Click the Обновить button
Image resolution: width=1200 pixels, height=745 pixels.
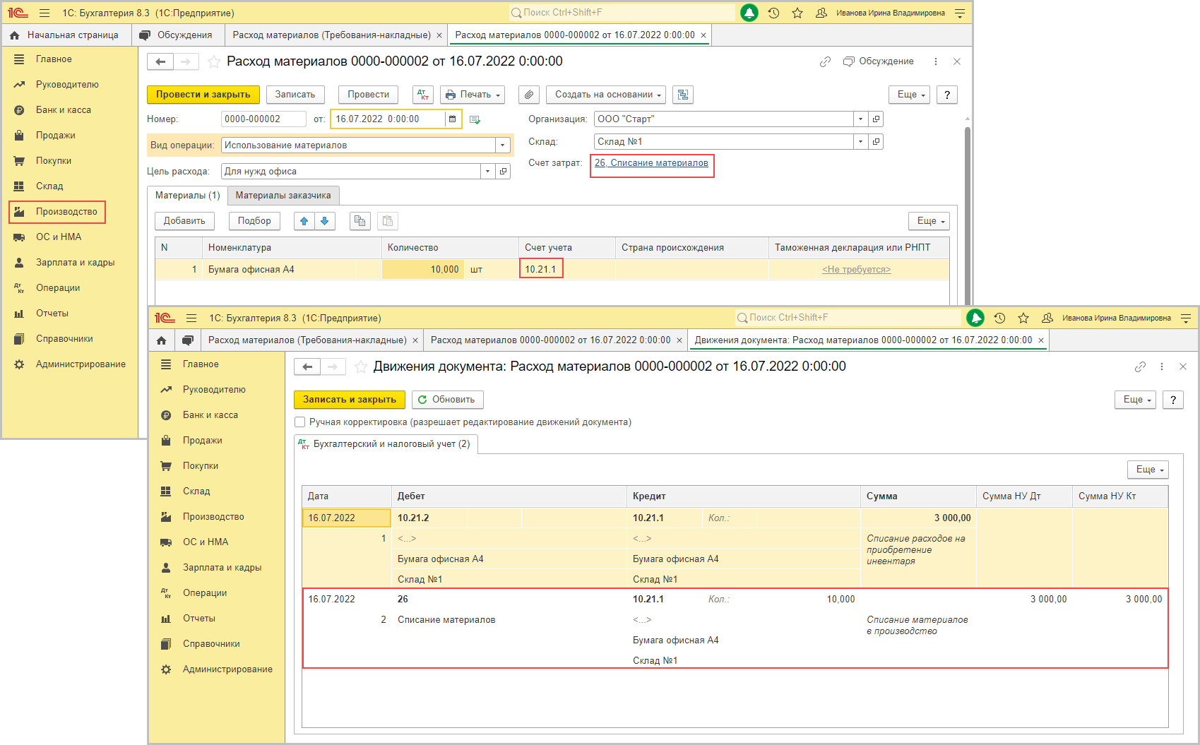(x=448, y=400)
